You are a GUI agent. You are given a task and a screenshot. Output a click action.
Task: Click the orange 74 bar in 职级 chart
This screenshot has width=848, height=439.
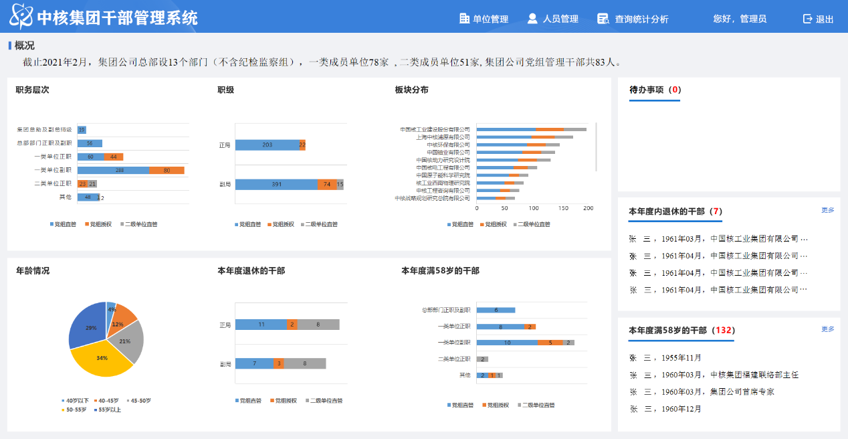[x=327, y=185]
